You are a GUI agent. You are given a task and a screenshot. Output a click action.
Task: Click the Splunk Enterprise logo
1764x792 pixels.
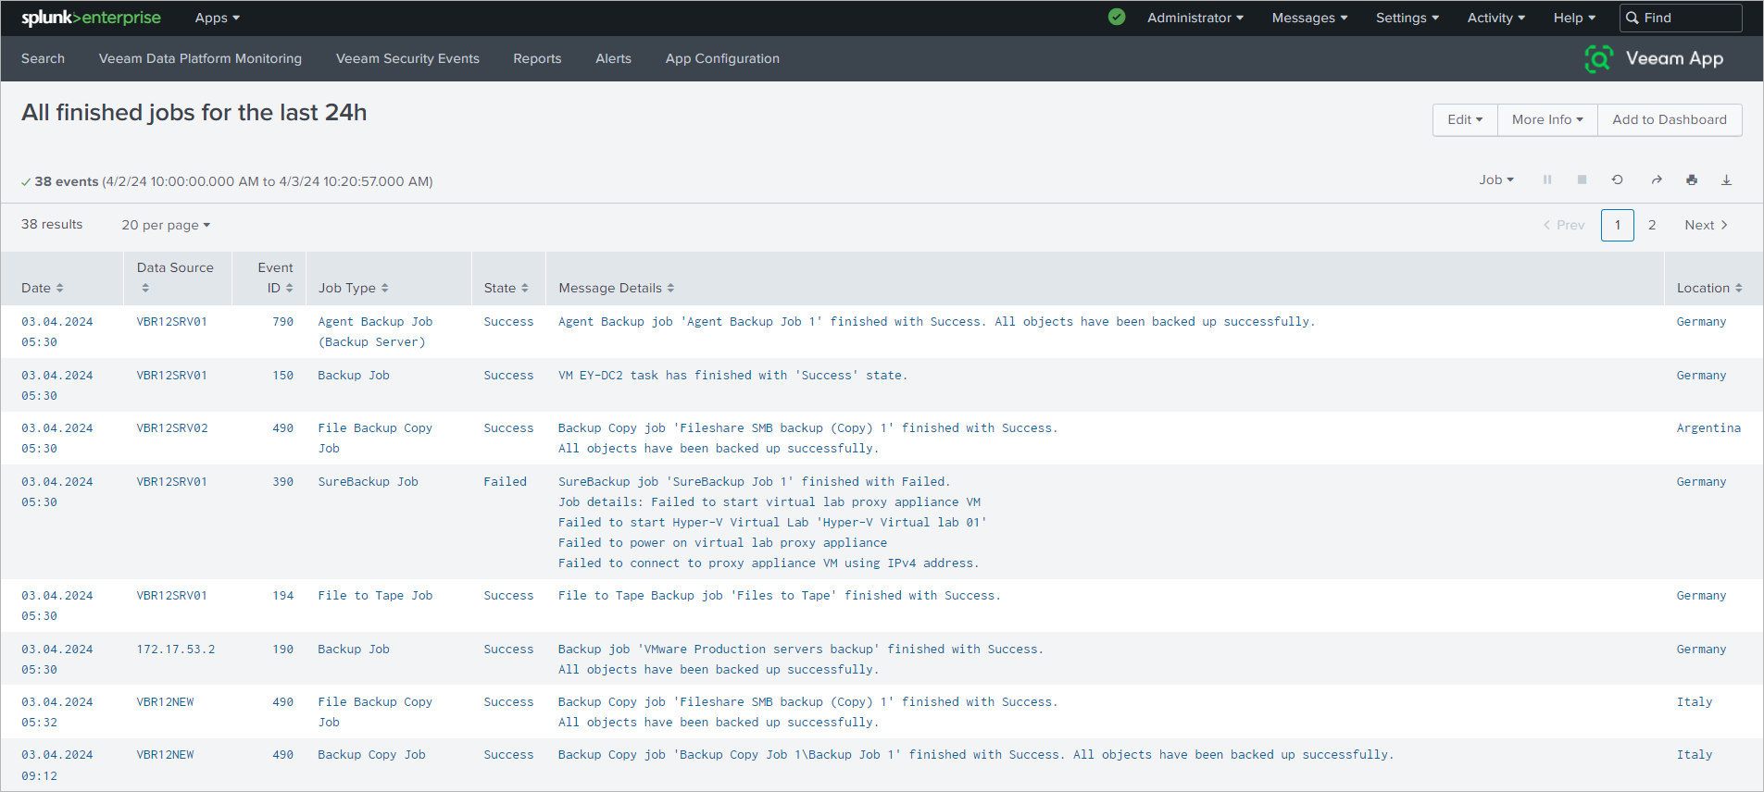pyautogui.click(x=91, y=18)
